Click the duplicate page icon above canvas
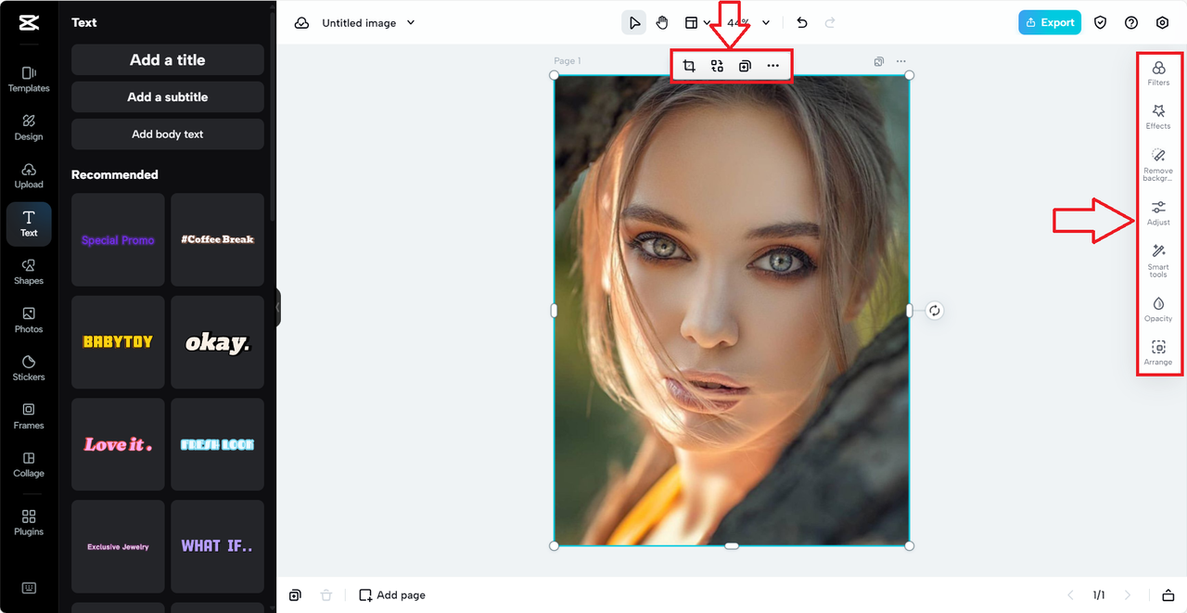Viewport: 1187px width, 613px height. click(x=878, y=62)
